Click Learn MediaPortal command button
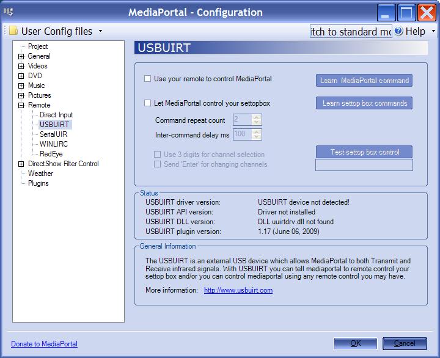This screenshot has height=358, width=440. click(x=364, y=81)
